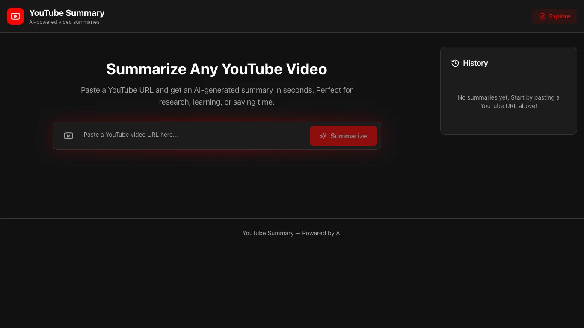Click the "Paste a YouTube URL and get" description

pos(216,96)
